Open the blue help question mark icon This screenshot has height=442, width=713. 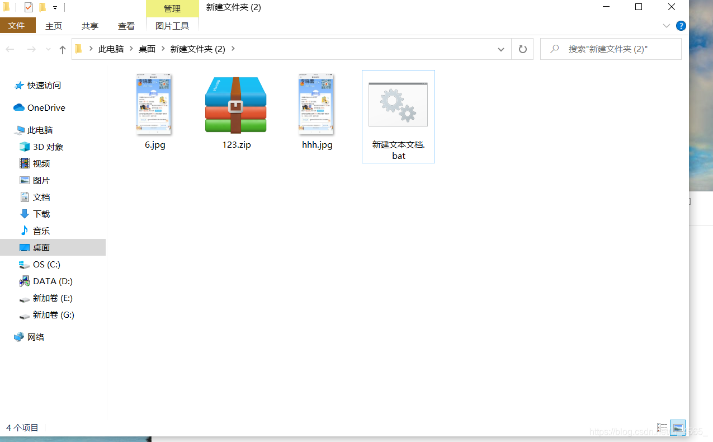[681, 26]
